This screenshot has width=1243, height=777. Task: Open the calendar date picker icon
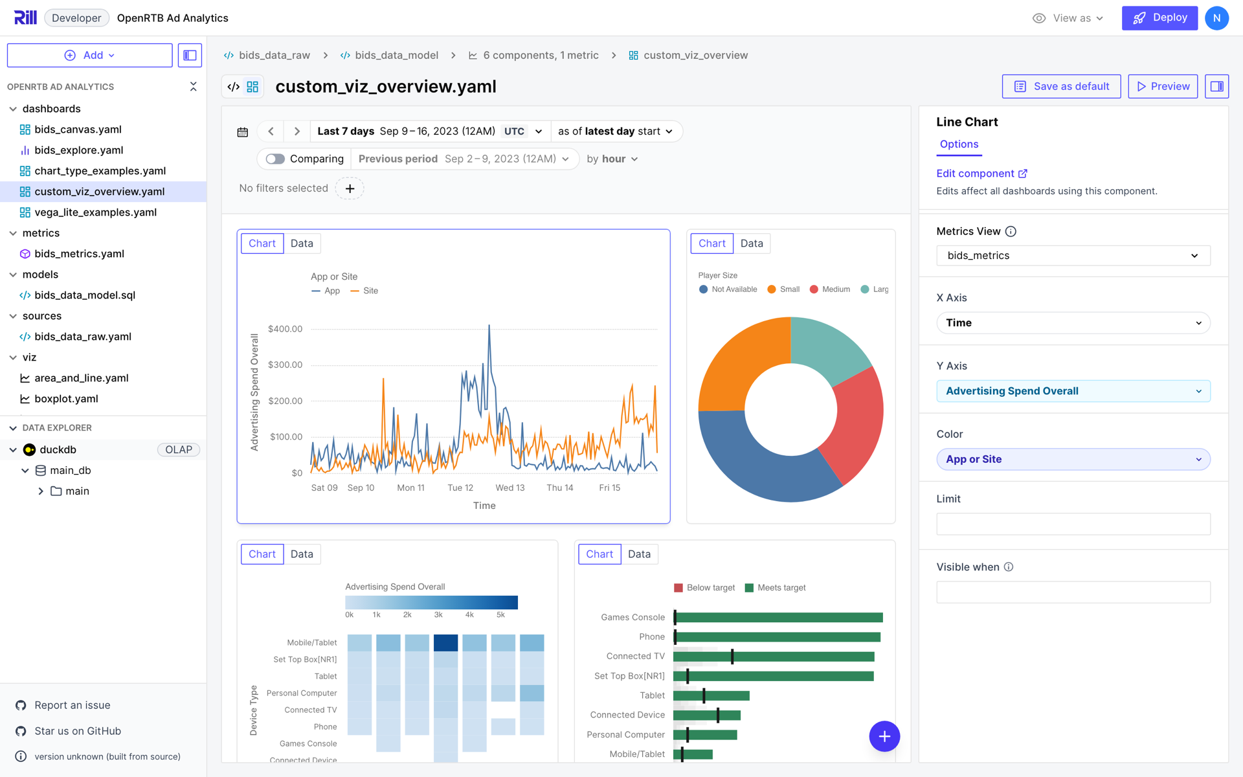coord(243,132)
